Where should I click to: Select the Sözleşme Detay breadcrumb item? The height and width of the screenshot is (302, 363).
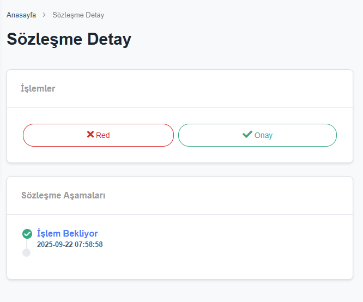pos(78,15)
